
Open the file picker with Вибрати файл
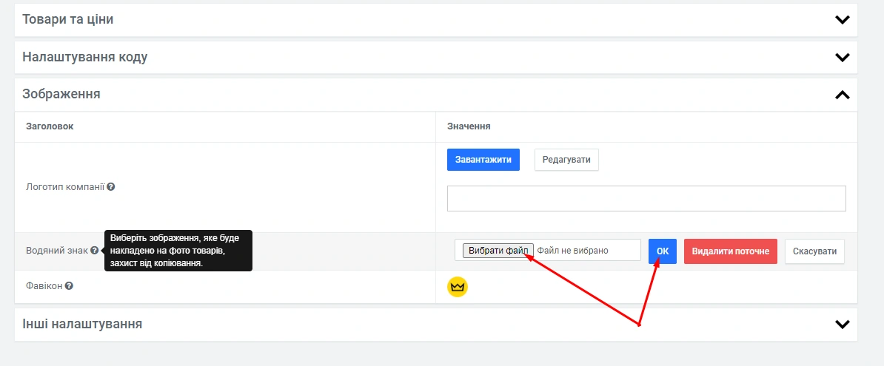point(498,251)
